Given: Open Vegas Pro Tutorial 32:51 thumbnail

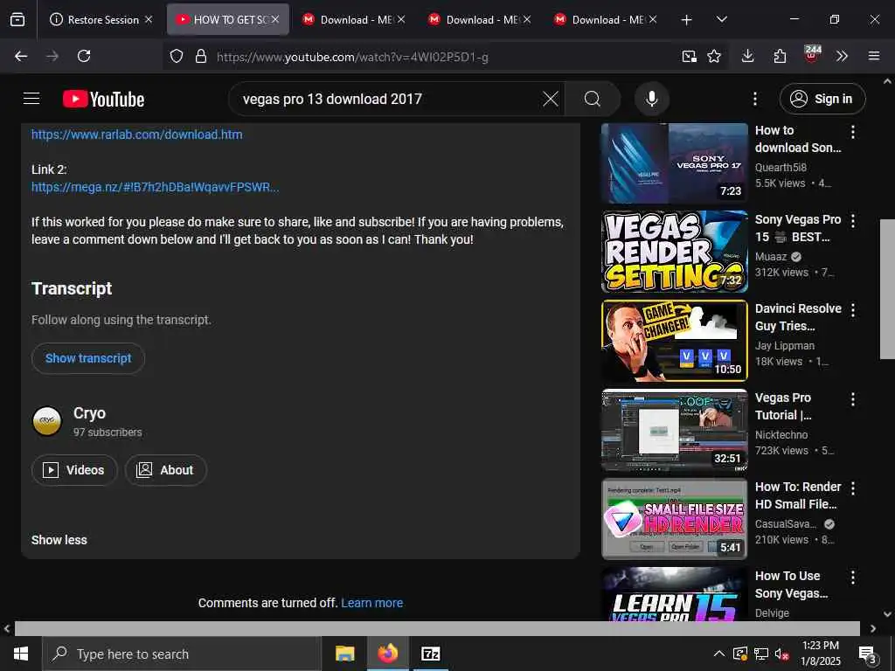Looking at the screenshot, I should (x=675, y=430).
